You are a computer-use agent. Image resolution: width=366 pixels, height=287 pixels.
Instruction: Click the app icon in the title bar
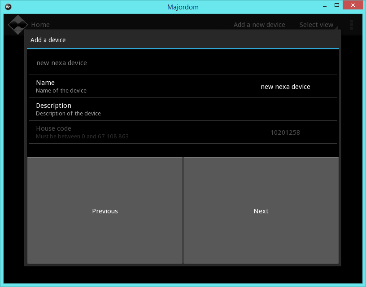[x=7, y=7]
